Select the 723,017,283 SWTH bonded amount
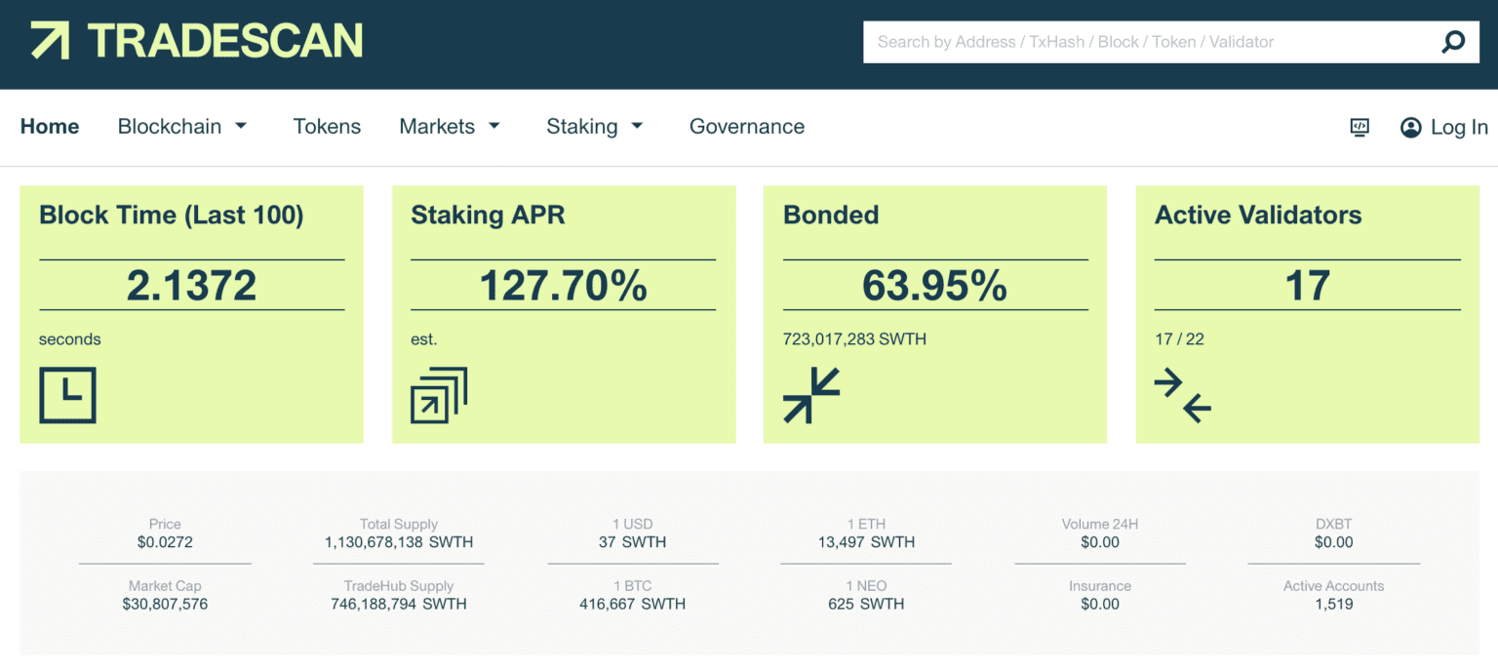The image size is (1498, 671). pos(854,339)
